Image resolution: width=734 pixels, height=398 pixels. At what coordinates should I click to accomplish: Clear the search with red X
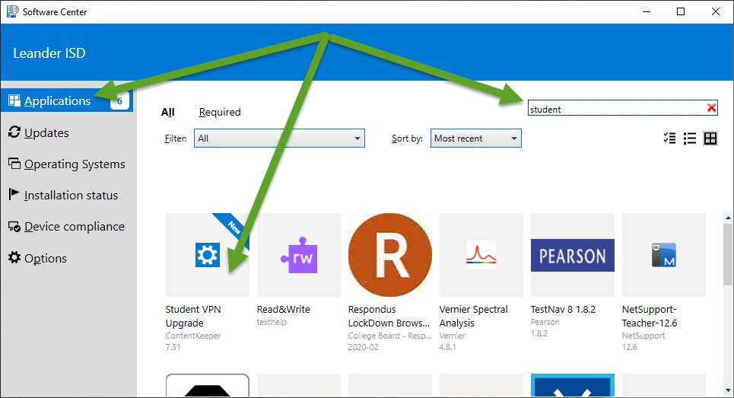pyautogui.click(x=711, y=108)
